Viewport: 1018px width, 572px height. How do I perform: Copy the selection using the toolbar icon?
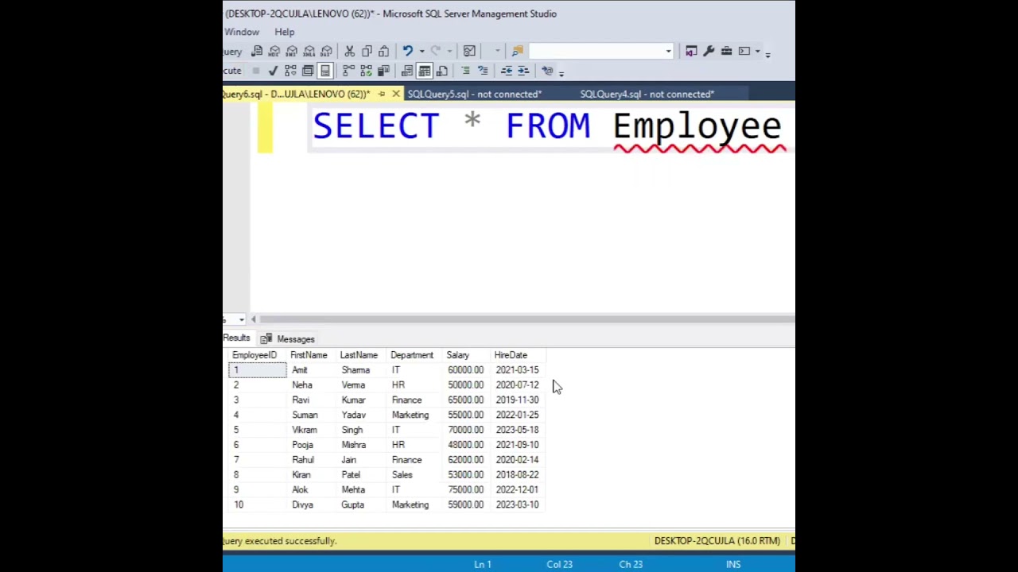367,51
